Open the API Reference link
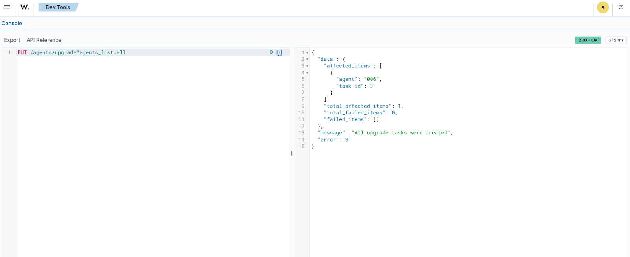Image resolution: width=630 pixels, height=257 pixels. 44,40
